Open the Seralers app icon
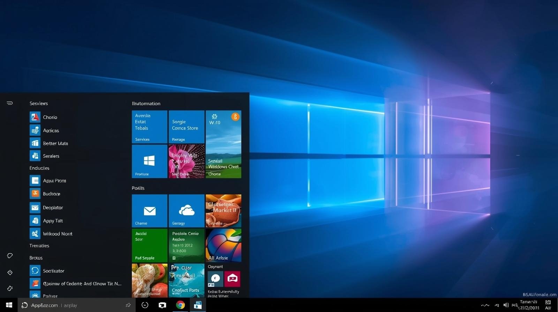Screen dimensions: 558x312 35,156
